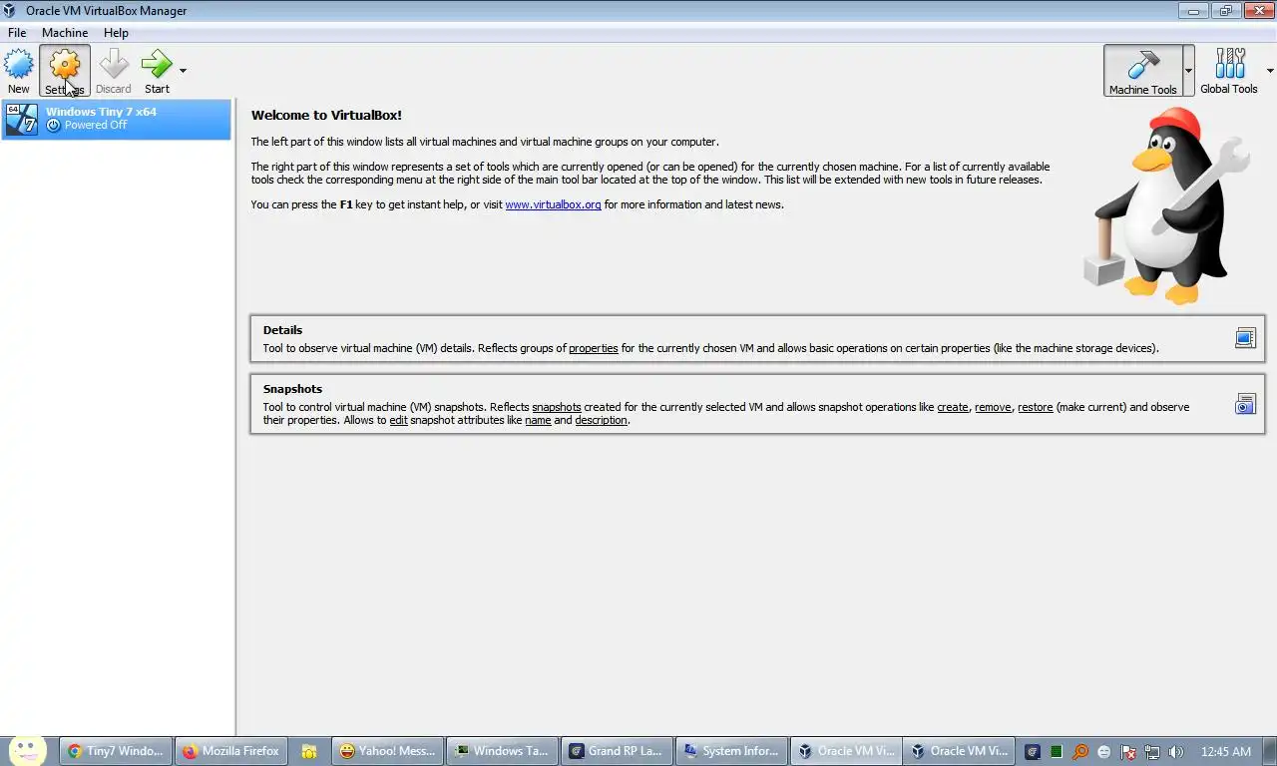The image size is (1277, 766).
Task: Click the Discard toolbar icon
Action: [x=113, y=71]
